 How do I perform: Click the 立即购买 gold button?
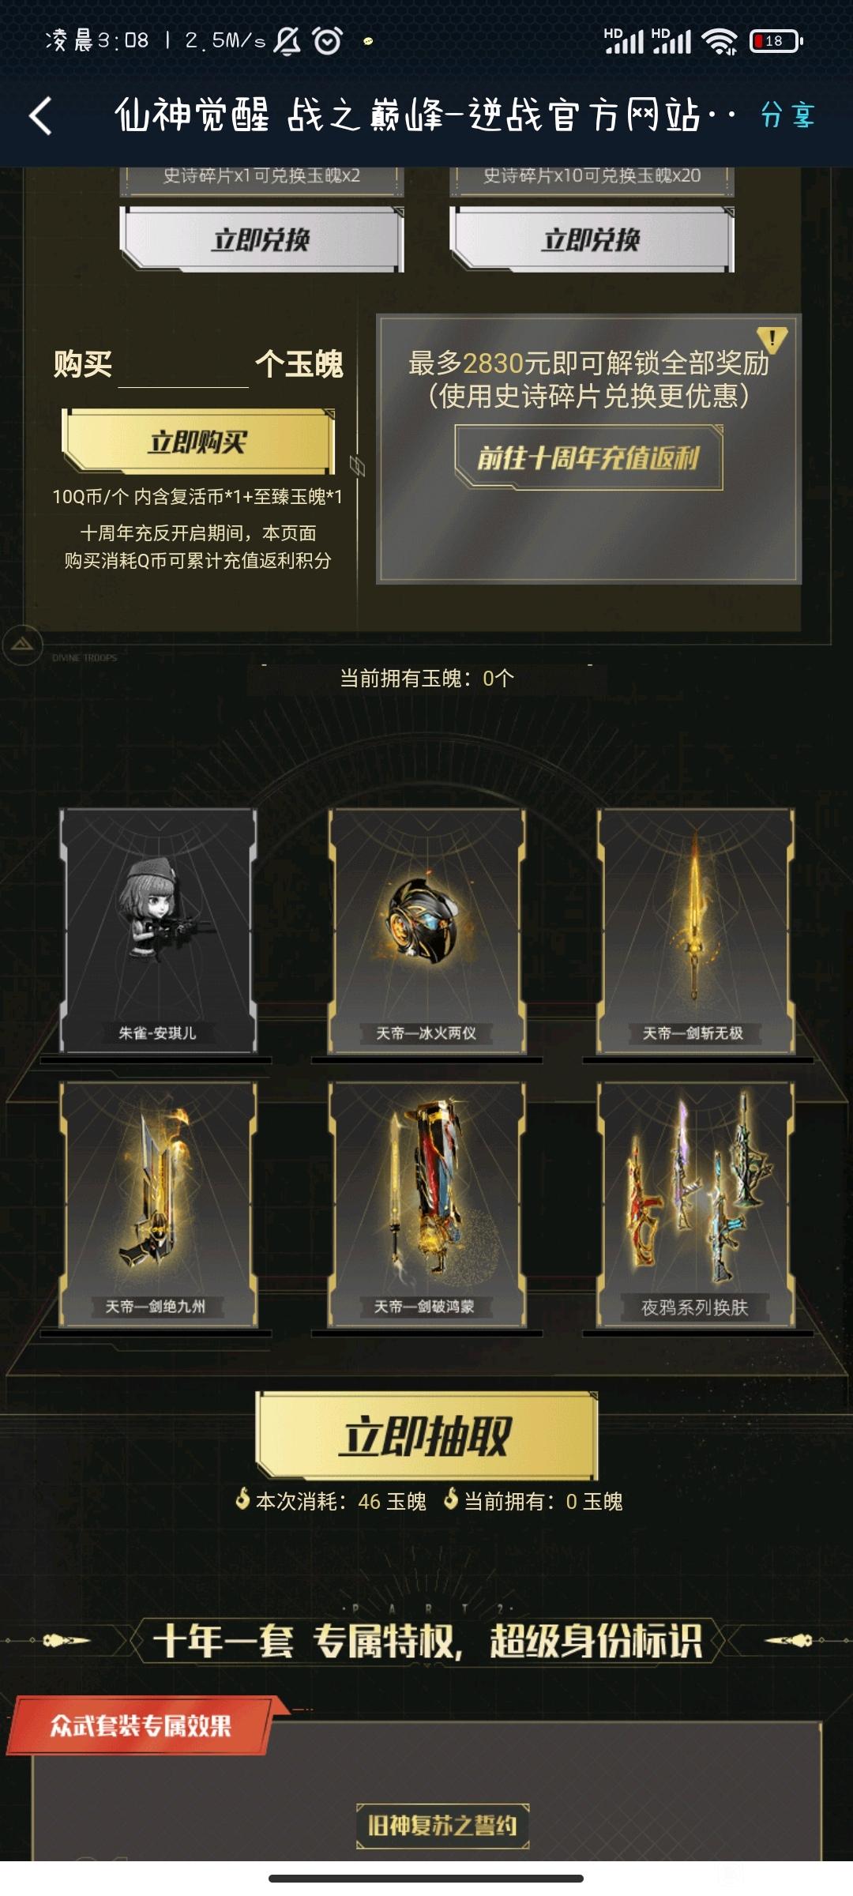198,442
